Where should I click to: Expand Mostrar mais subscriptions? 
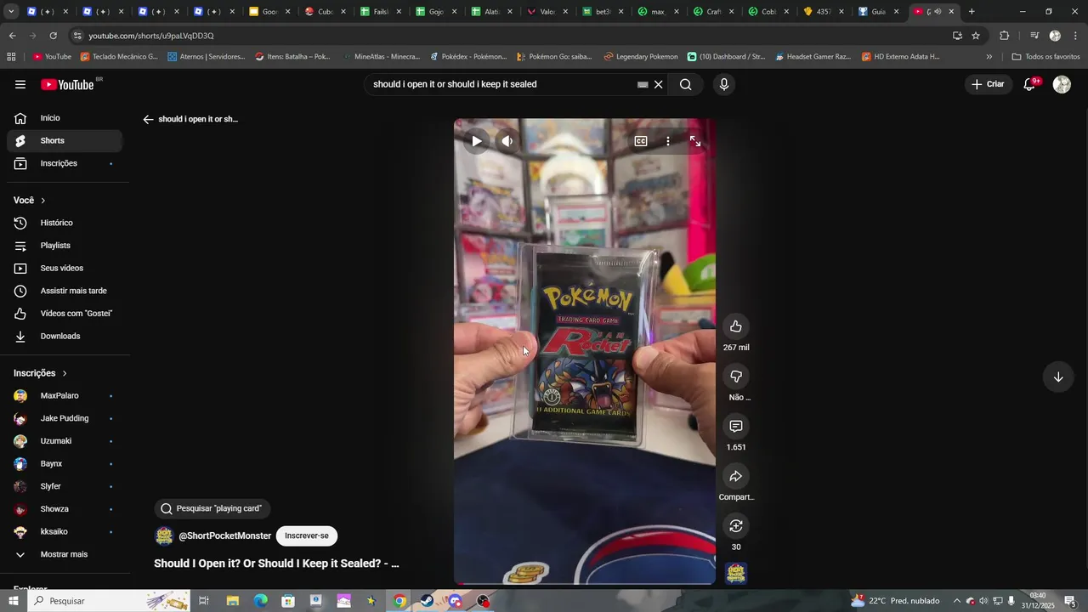65,554
